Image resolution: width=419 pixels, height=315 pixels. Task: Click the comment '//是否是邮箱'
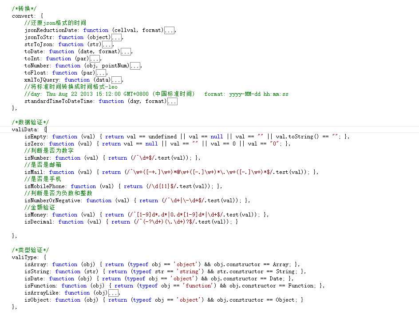(x=43, y=165)
